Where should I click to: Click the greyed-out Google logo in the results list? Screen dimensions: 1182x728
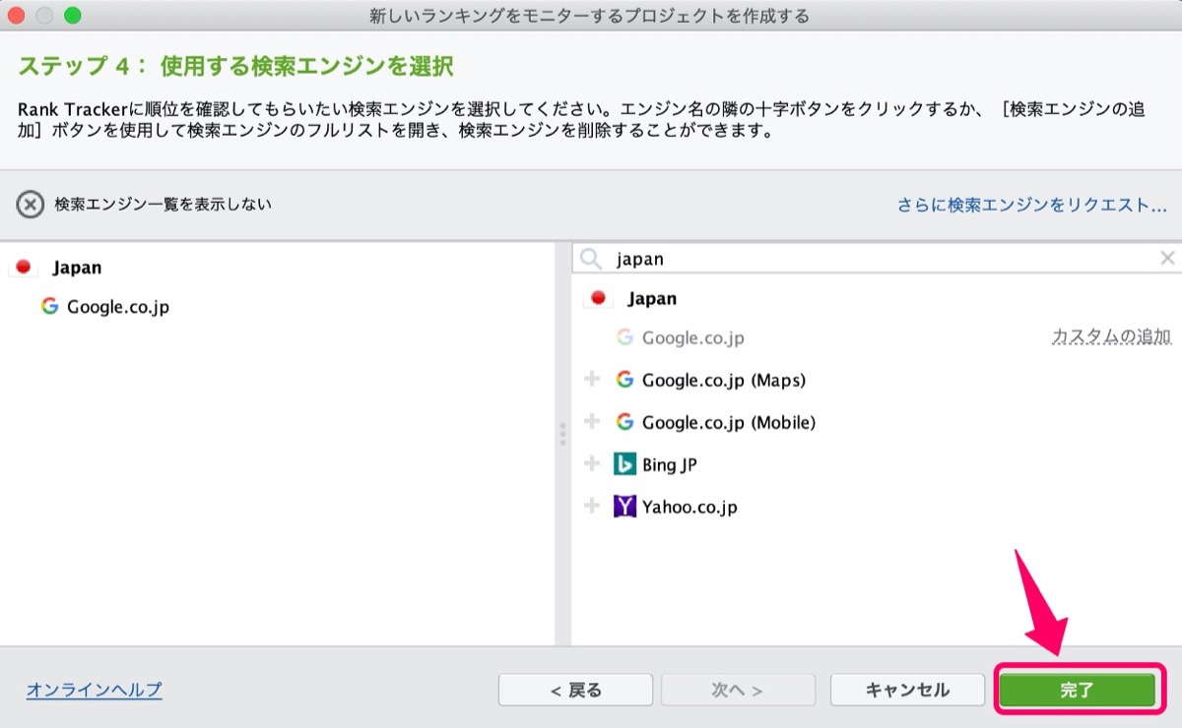[624, 336]
